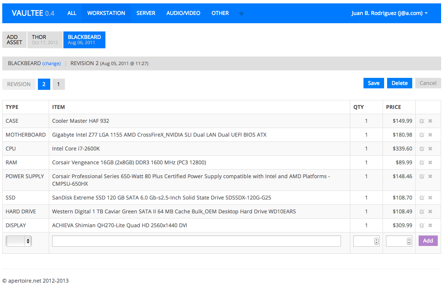
Task: Click the Gigabyte Intel Z77 motherboard text
Action: (159, 135)
